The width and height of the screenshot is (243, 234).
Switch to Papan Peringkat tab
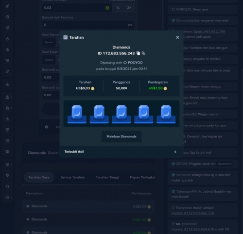point(142,177)
